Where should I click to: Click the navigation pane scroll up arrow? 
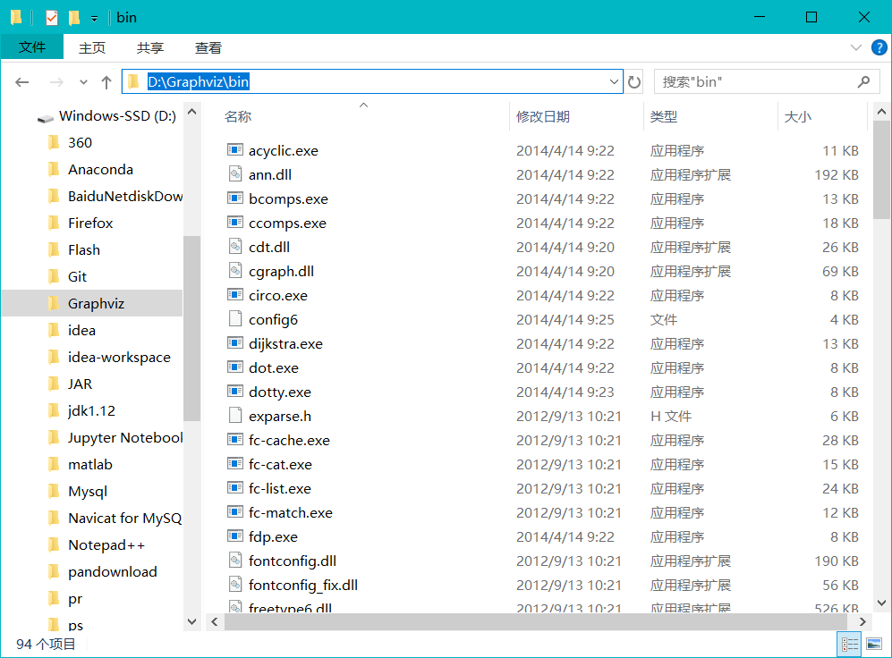point(192,112)
